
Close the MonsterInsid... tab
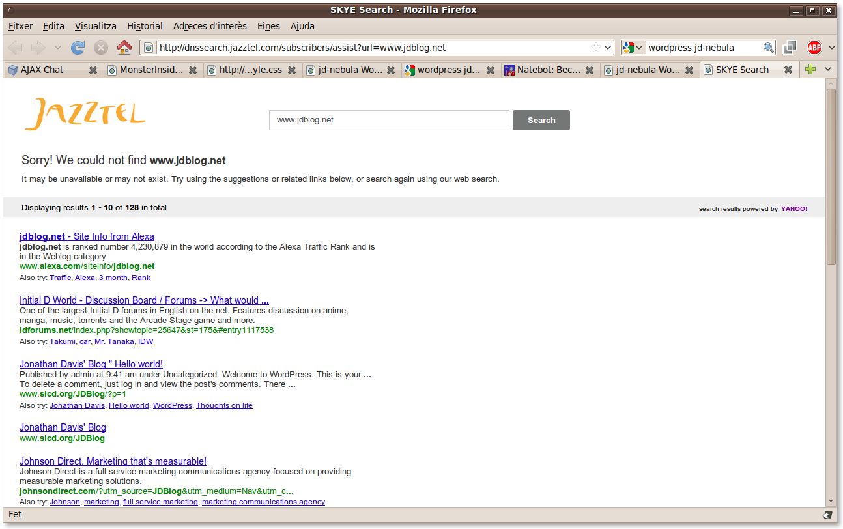coord(193,70)
